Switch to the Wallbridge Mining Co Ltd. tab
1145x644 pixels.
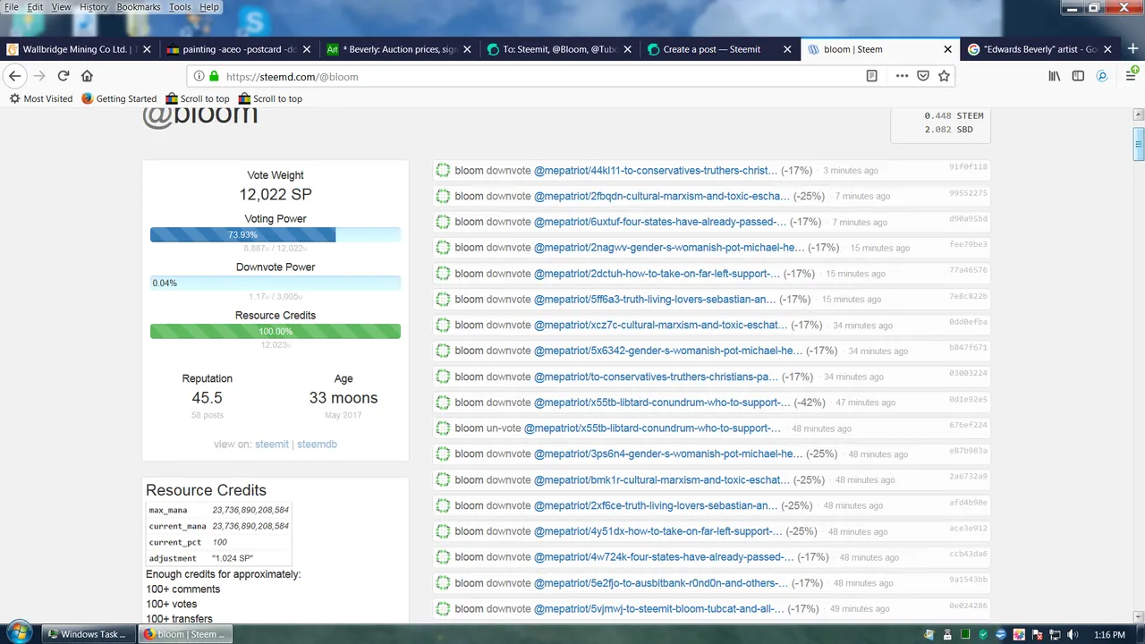tap(81, 49)
